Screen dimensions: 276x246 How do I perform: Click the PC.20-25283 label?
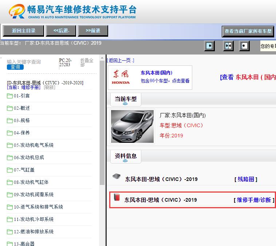point(66,62)
